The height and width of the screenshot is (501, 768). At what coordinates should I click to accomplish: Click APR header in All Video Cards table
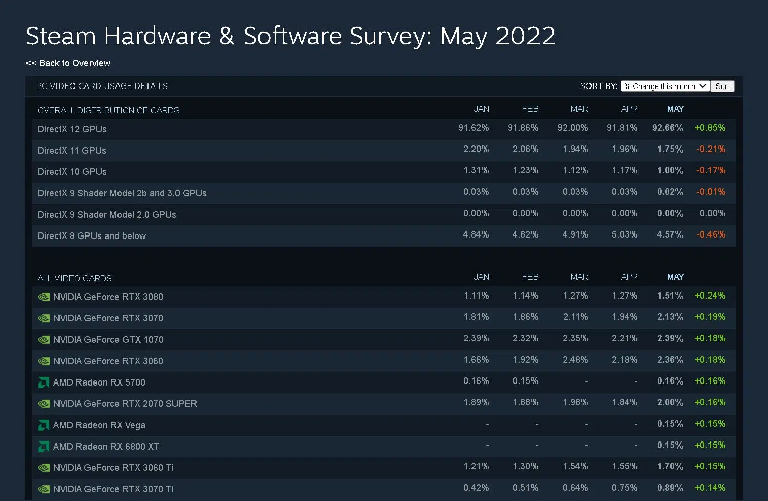[629, 277]
